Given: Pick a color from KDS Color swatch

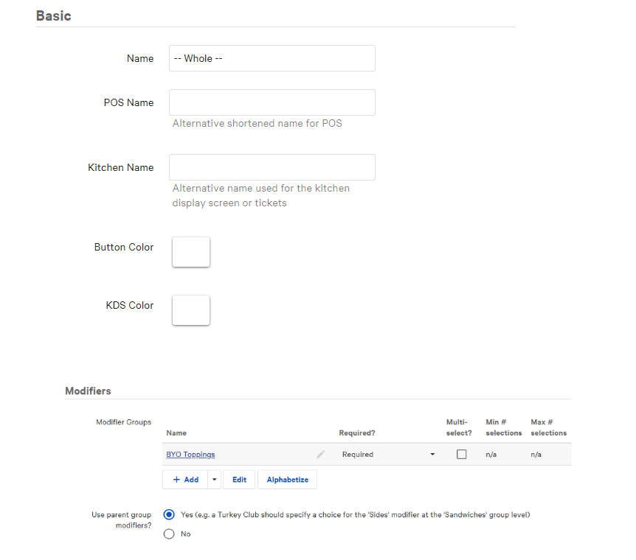Looking at the screenshot, I should [191, 310].
